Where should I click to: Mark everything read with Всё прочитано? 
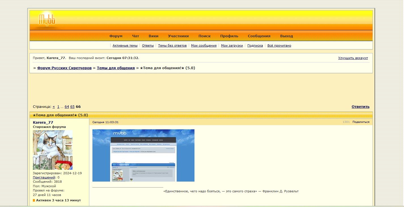click(x=279, y=45)
